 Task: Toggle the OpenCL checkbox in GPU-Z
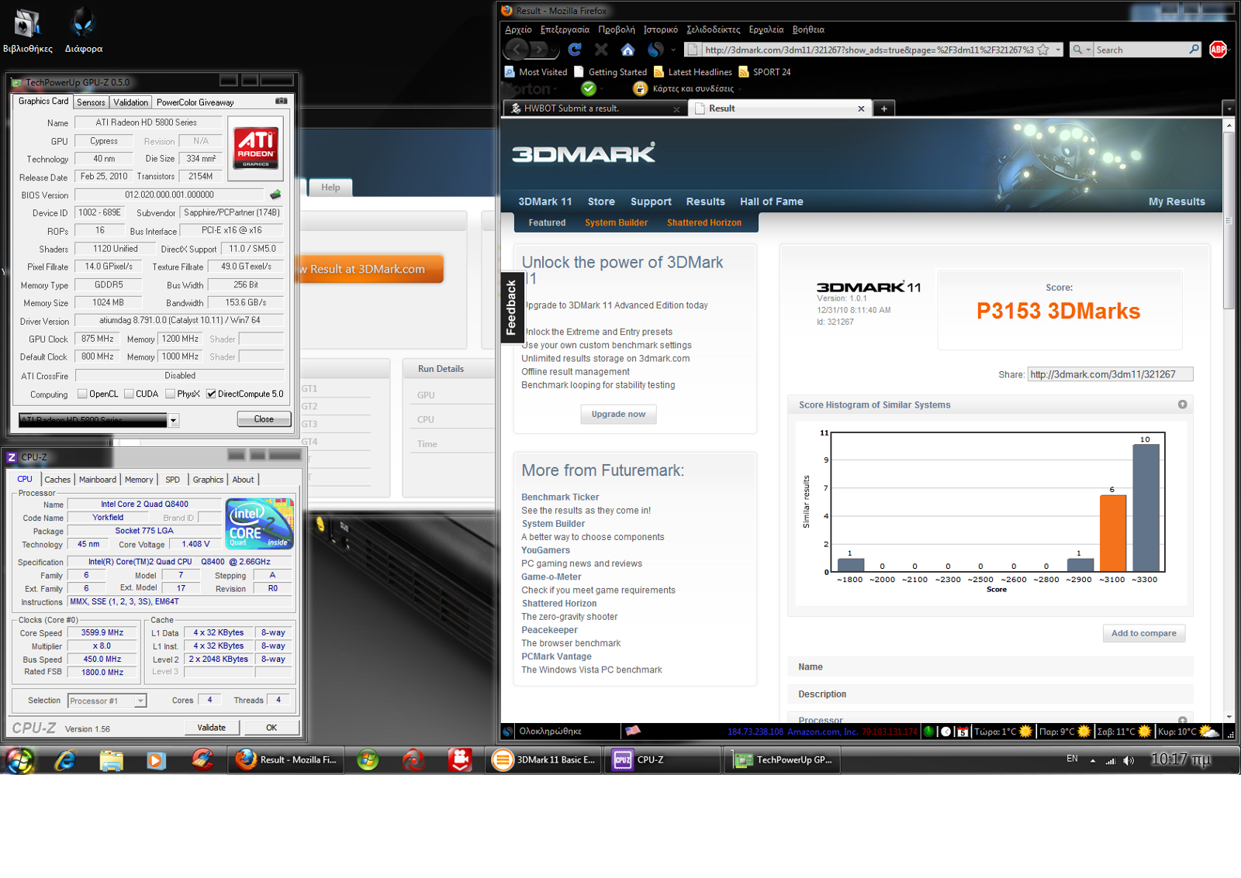[82, 394]
